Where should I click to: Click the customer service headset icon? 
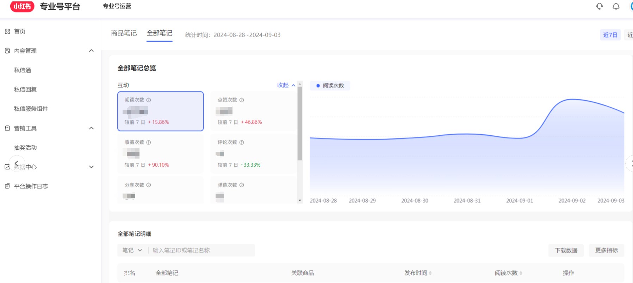point(599,6)
